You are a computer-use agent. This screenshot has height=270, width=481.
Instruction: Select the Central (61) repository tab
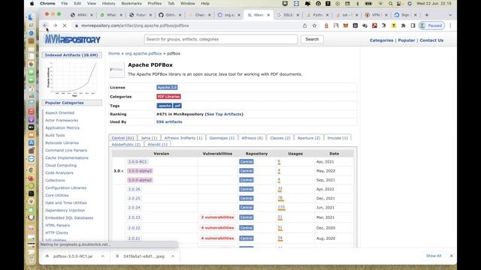pos(123,138)
